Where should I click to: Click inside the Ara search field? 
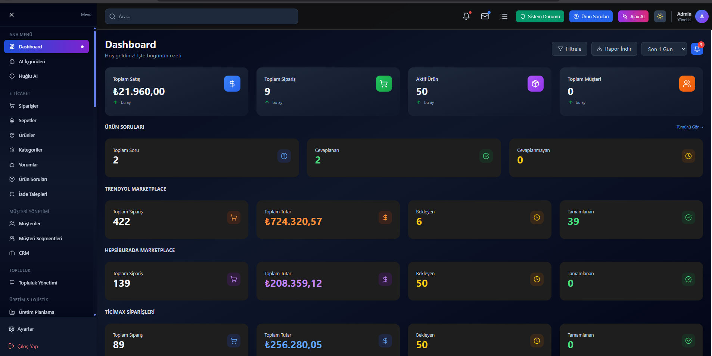click(x=201, y=16)
